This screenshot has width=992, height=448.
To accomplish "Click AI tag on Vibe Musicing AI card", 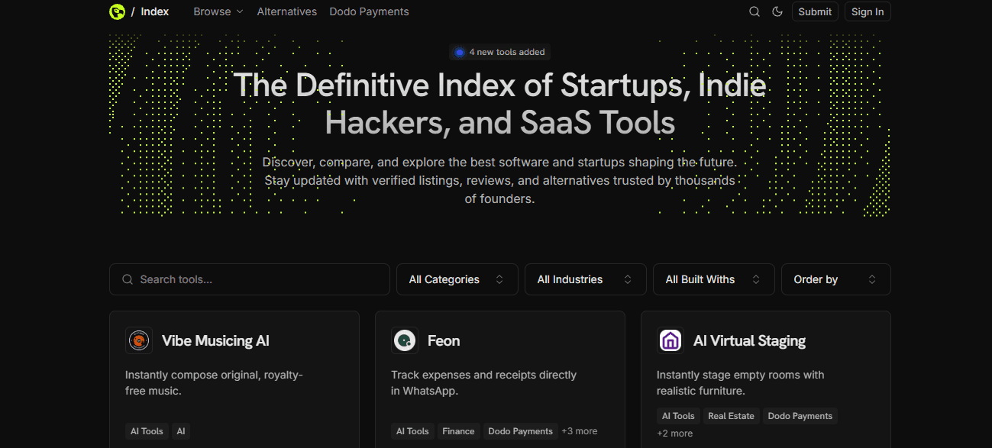I will pyautogui.click(x=181, y=431).
